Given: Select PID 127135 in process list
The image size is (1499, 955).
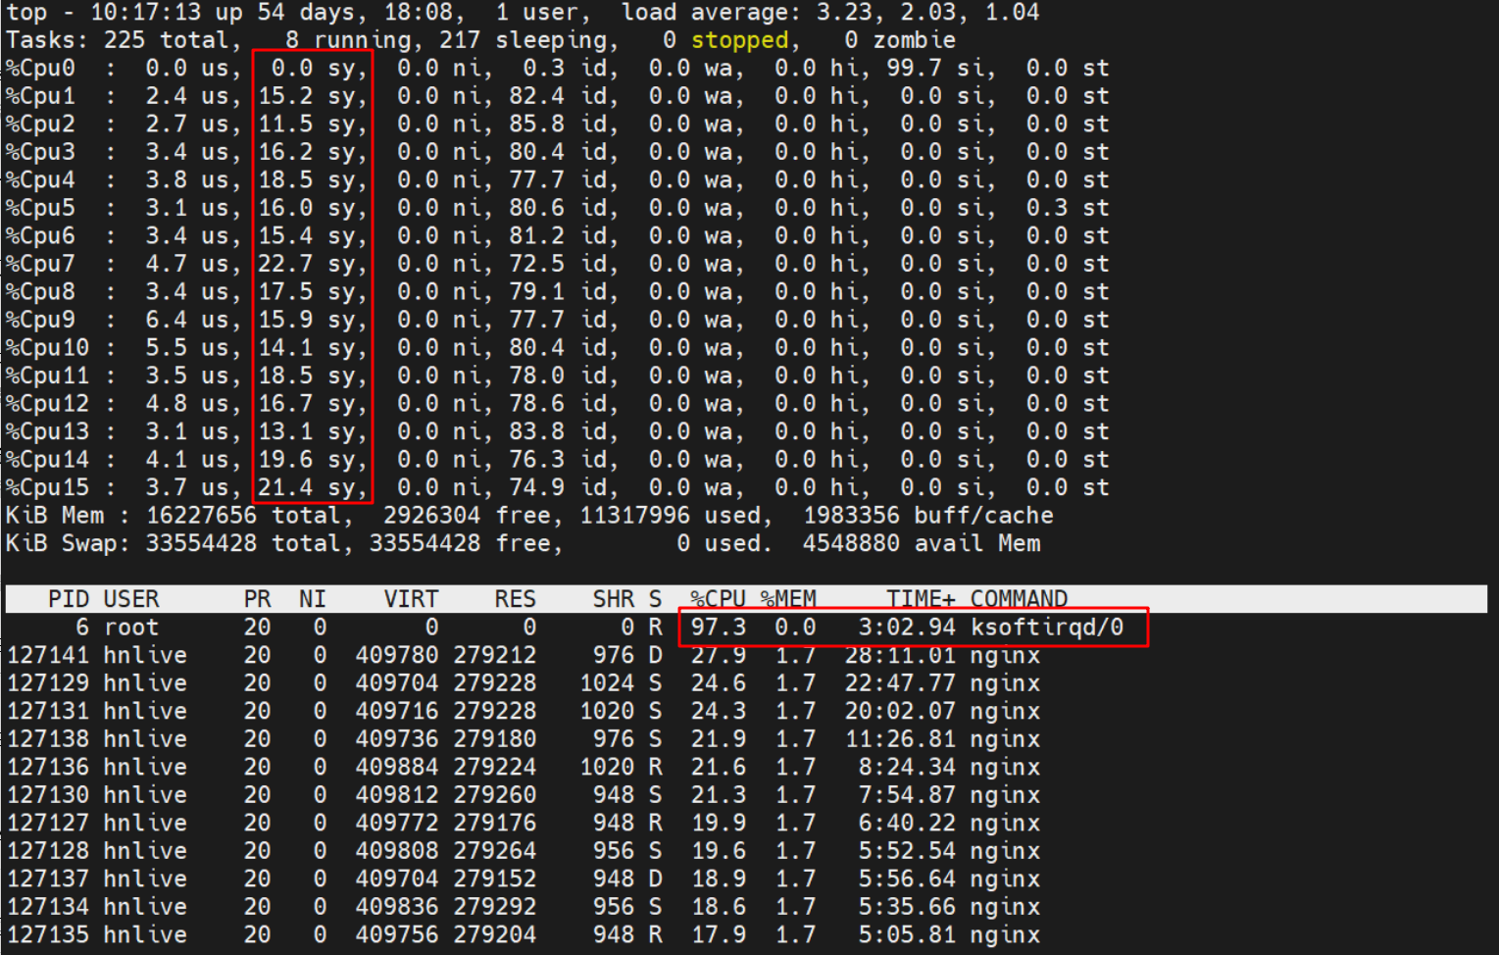Looking at the screenshot, I should point(48,934).
